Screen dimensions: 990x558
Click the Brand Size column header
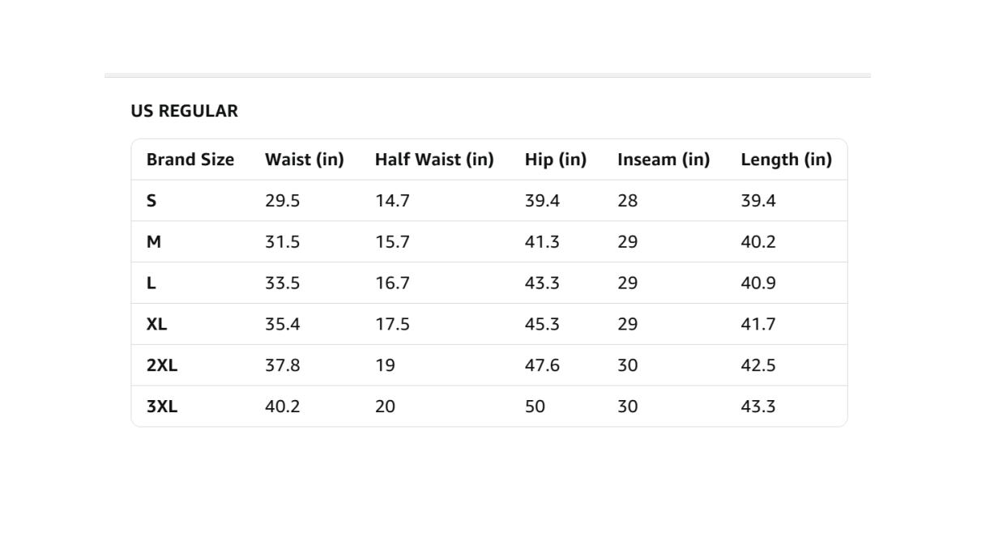190,160
